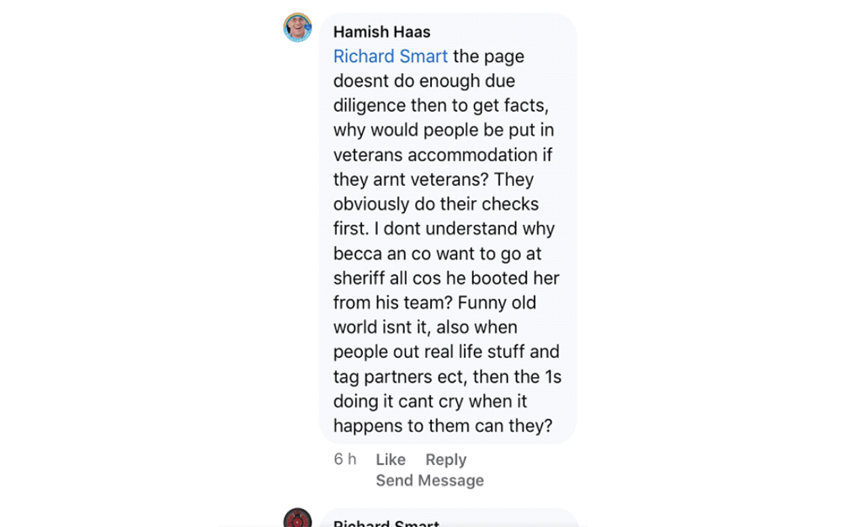Click the next comment bubble by Richard Smart
This screenshot has width=862, height=527.
tap(448, 519)
